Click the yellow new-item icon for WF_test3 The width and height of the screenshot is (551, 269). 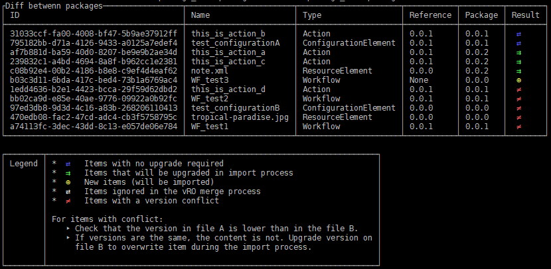(x=518, y=80)
